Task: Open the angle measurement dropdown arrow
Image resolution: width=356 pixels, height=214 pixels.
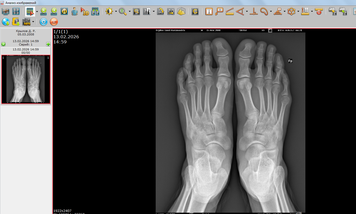Action: pyautogui.click(x=247, y=12)
